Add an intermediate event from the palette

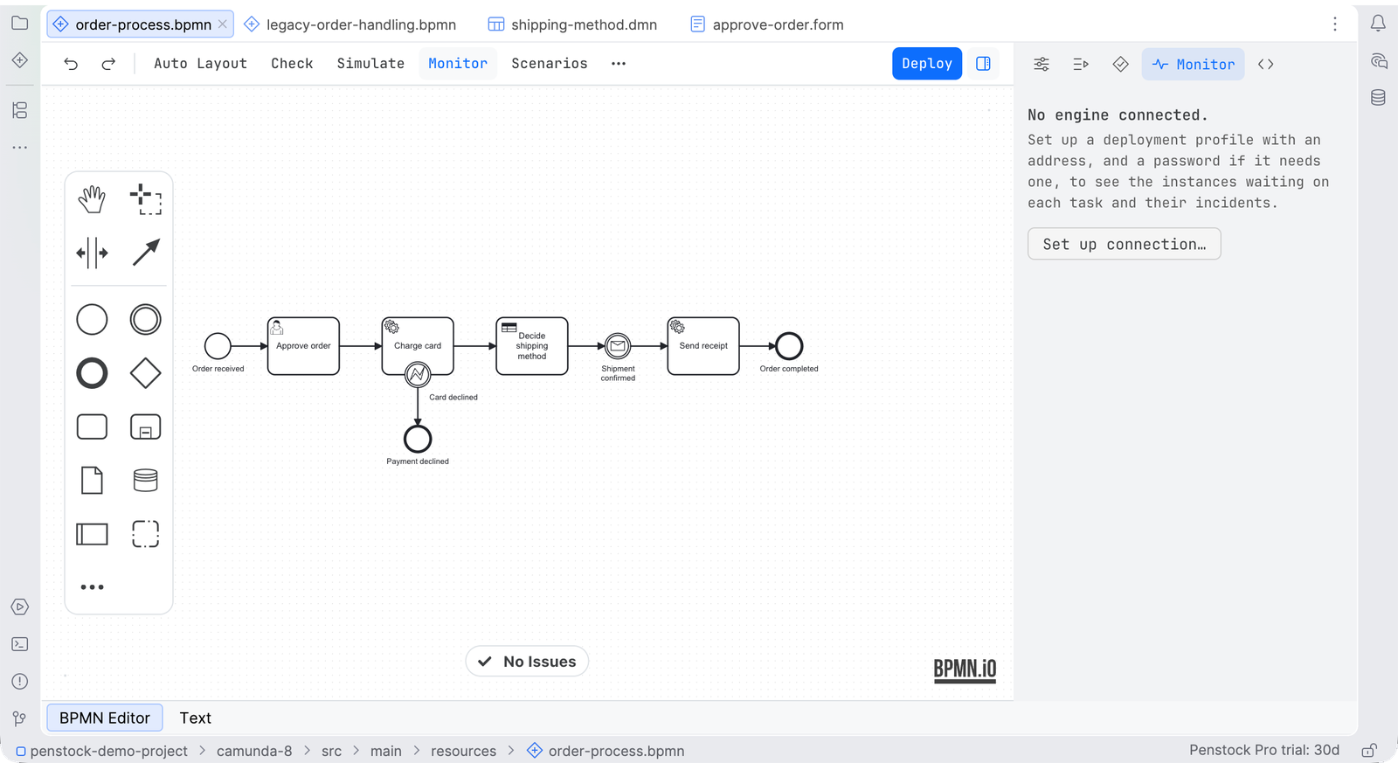(x=145, y=320)
